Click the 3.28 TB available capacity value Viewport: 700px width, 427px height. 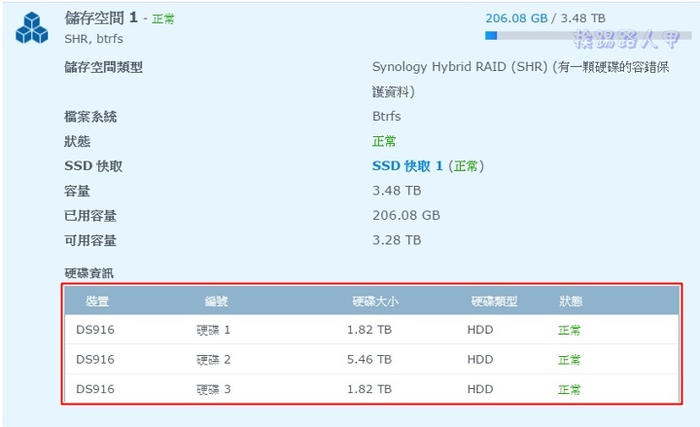pyautogui.click(x=397, y=239)
